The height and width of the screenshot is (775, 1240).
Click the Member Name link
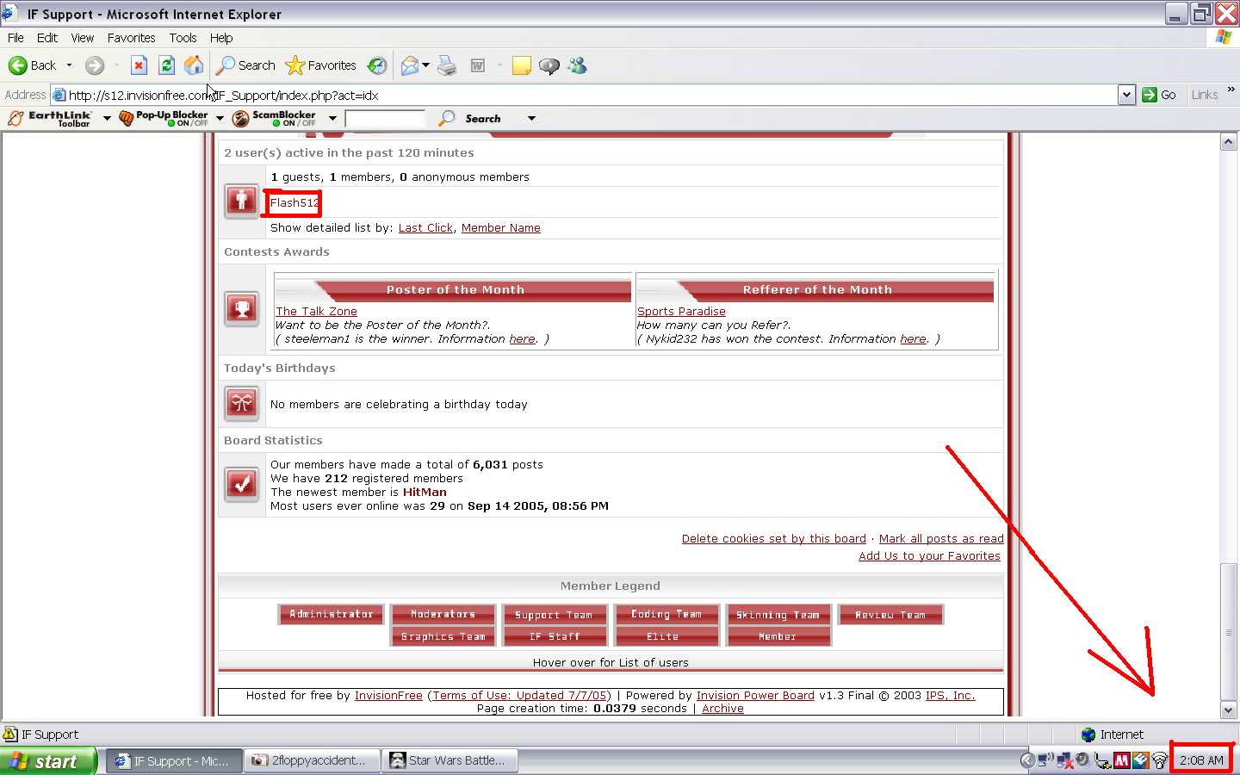click(x=501, y=228)
